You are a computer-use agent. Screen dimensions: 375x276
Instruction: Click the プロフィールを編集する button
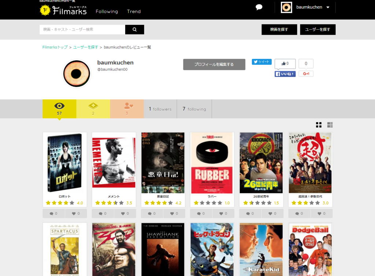coord(214,64)
